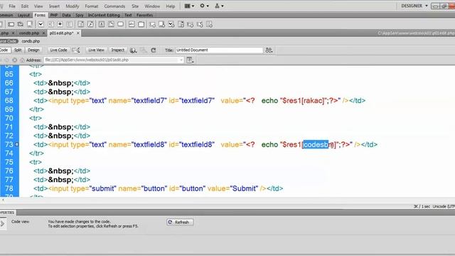Click into the Title text field
455x256 pixels.
pos(219,50)
